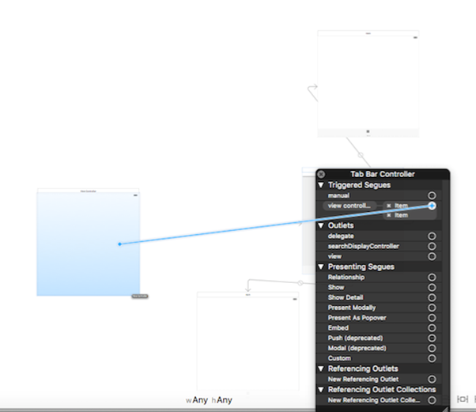Select the highlighted blue view controller scene
The height and width of the screenshot is (412, 476).
[89, 242]
